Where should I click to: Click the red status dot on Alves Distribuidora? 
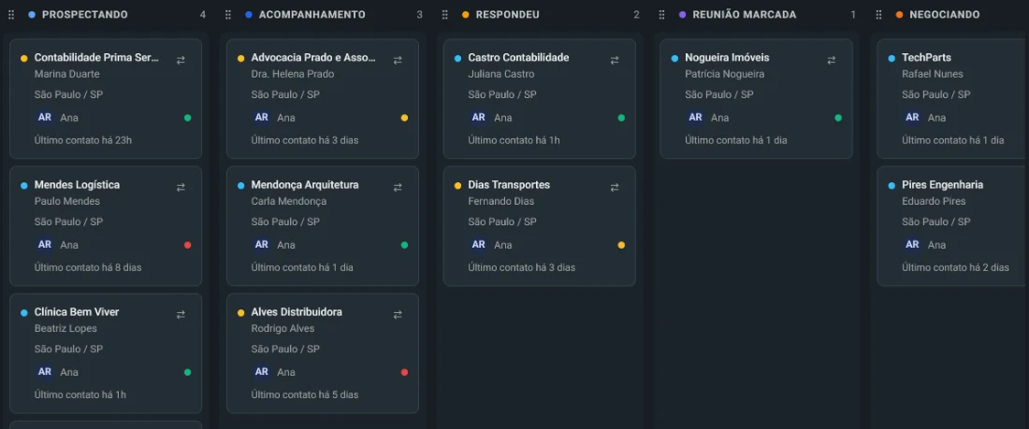(x=404, y=373)
